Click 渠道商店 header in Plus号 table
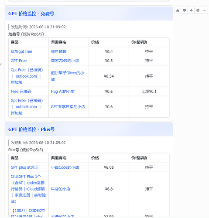The image size is (209, 218). 58,158
